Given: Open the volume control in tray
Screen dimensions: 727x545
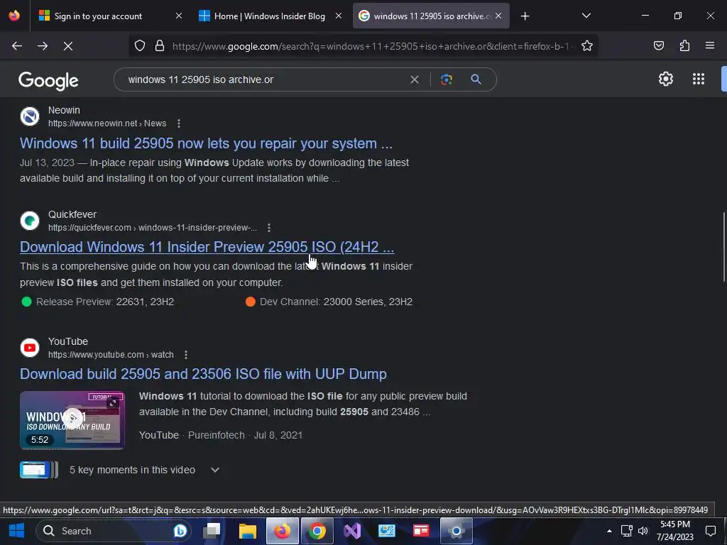Looking at the screenshot, I should pyautogui.click(x=643, y=531).
